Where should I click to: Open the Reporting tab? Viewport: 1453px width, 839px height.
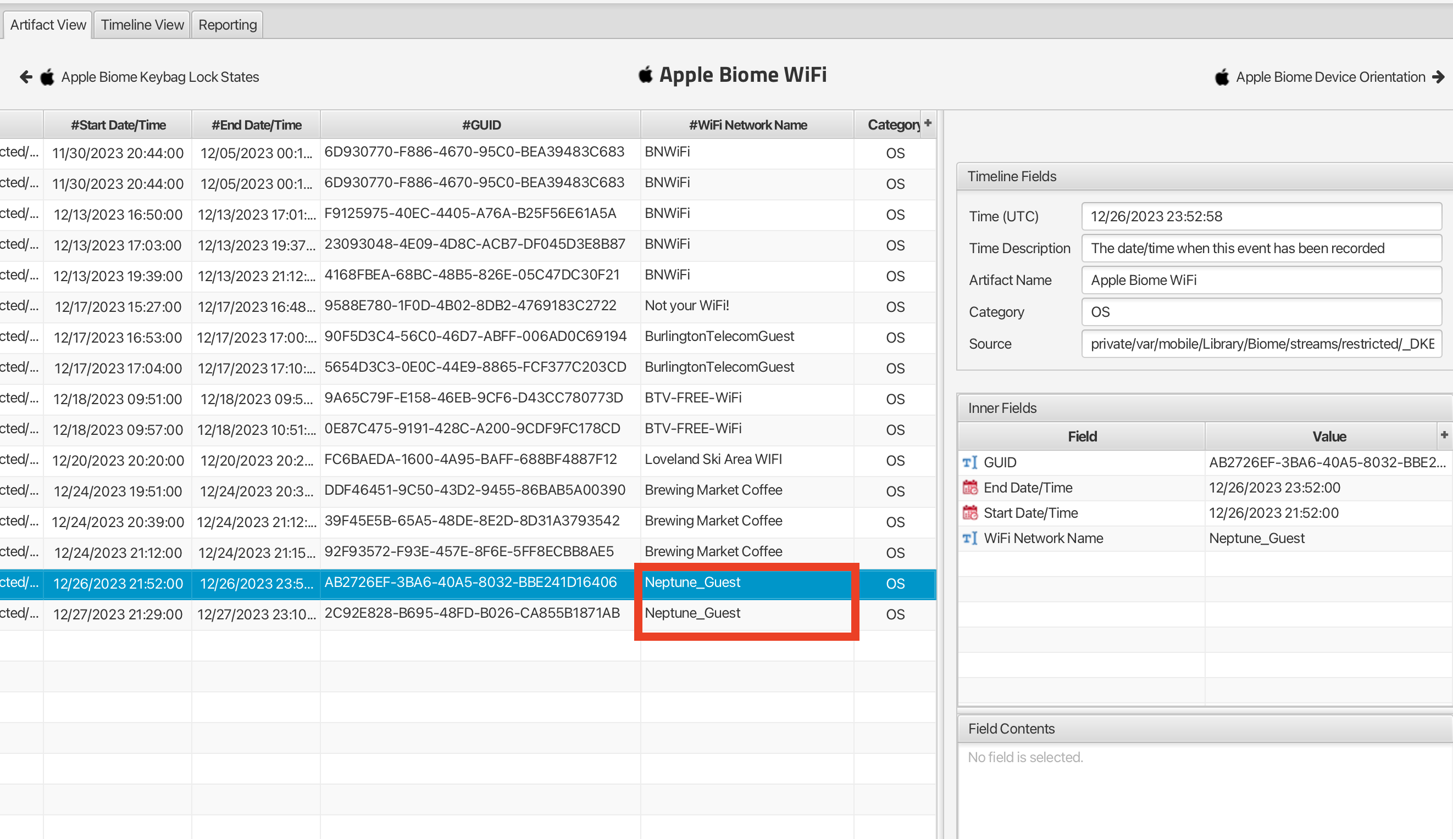(x=228, y=25)
